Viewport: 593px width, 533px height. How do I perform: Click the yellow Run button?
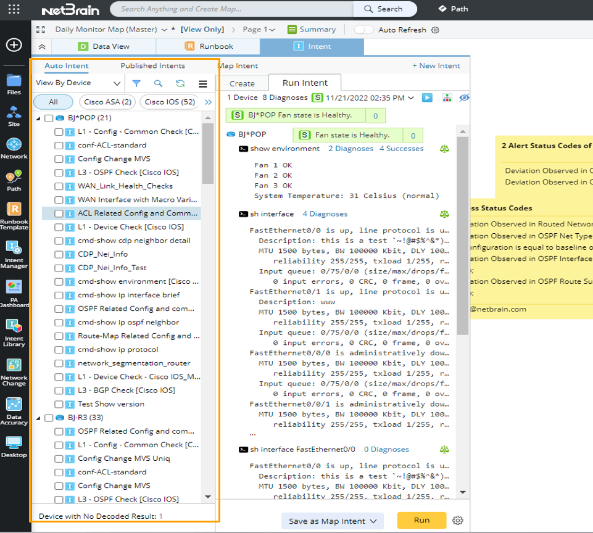421,520
